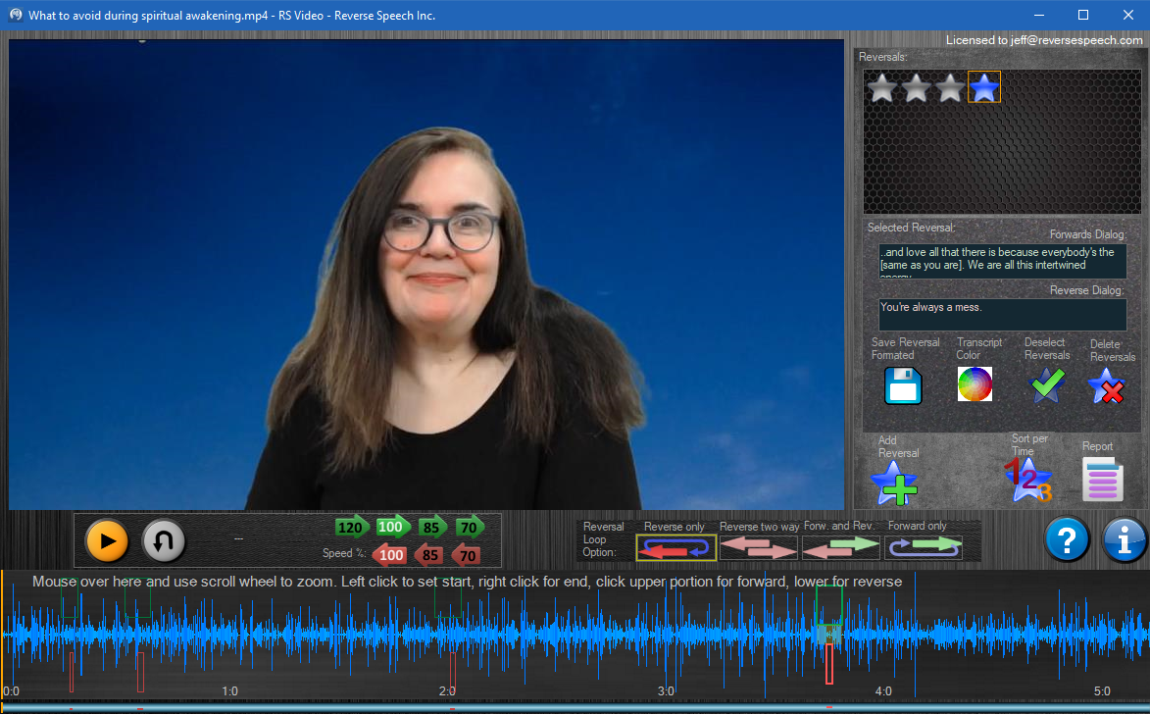Set forward speed to 120 percent
The width and height of the screenshot is (1150, 714).
point(351,527)
